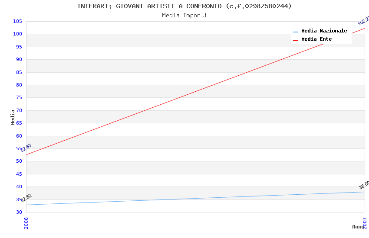Click the 45 y-axis tick label
This screenshot has width=369, height=238.
coord(19,174)
